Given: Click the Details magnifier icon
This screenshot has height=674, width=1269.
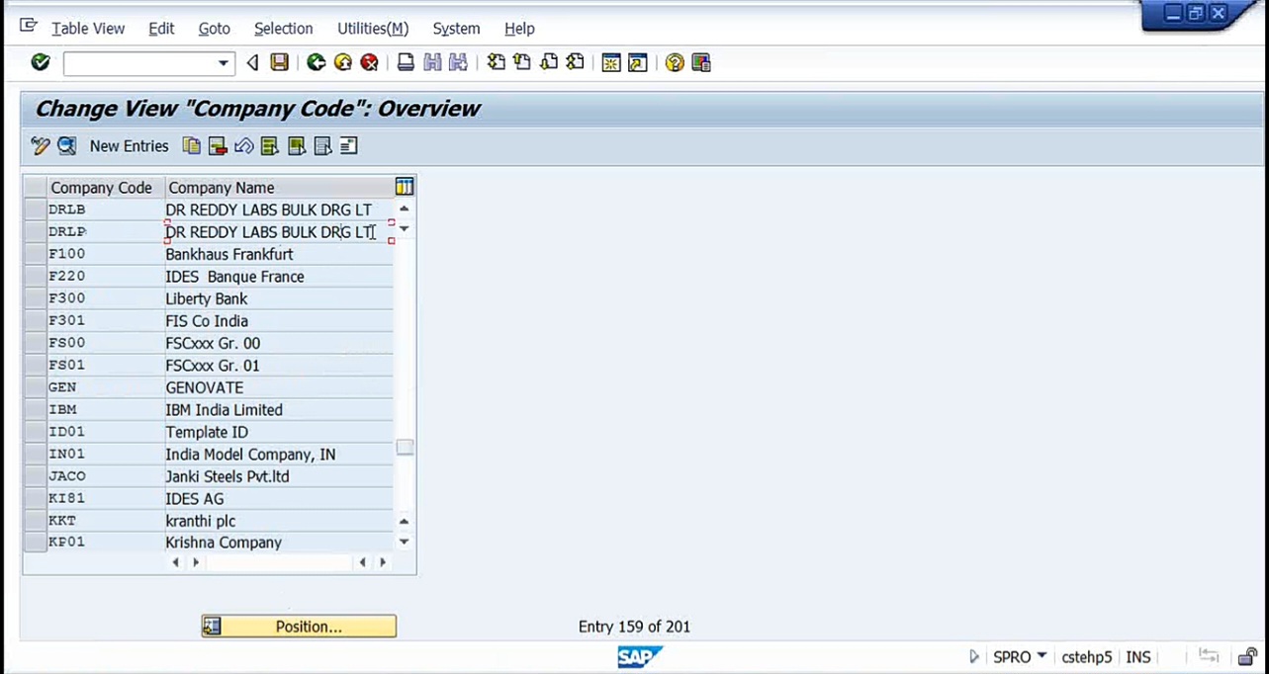Looking at the screenshot, I should pos(66,145).
